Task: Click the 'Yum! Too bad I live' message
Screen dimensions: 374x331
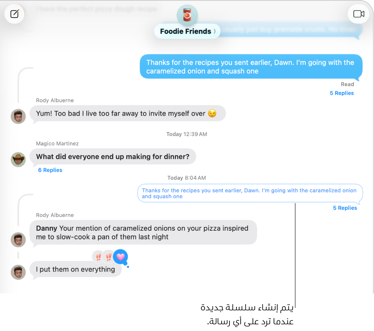Action: click(x=127, y=113)
